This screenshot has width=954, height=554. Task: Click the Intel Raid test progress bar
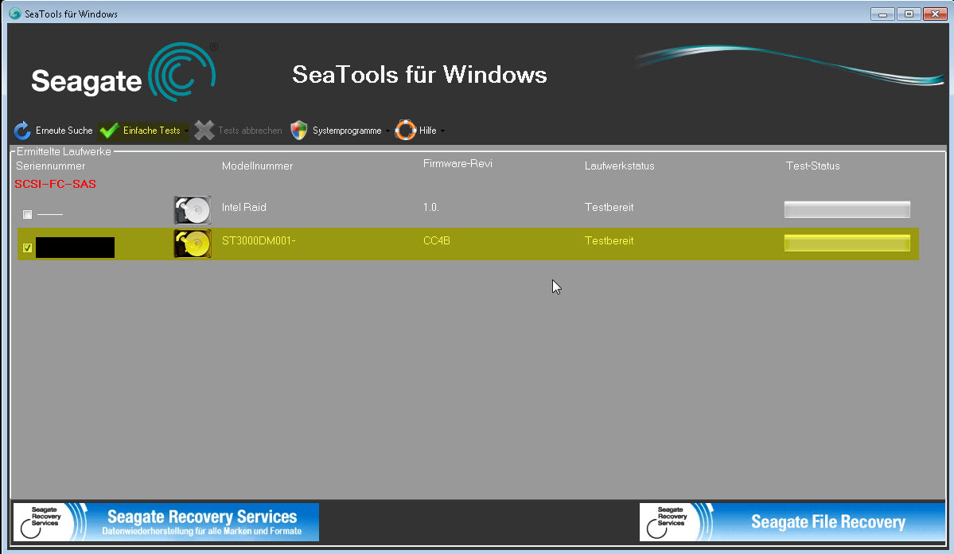point(847,209)
